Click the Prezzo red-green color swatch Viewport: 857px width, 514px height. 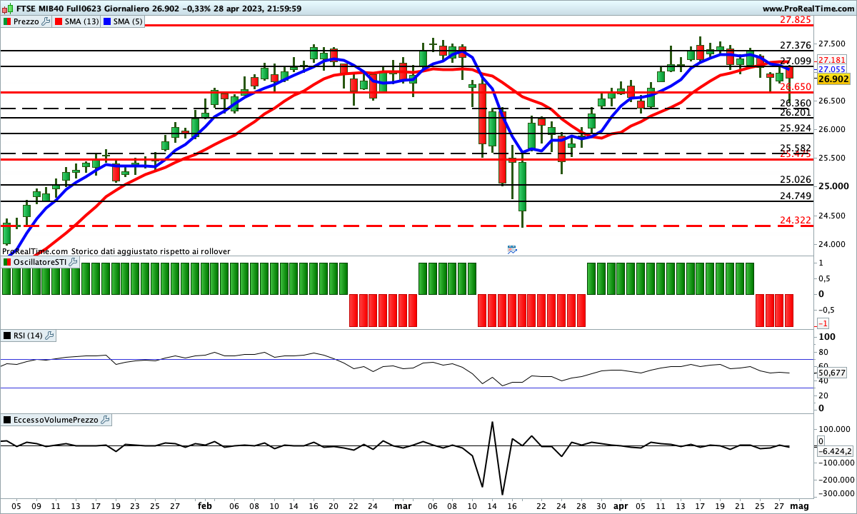6,21
